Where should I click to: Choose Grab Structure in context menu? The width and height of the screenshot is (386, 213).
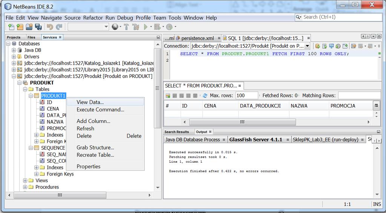click(105, 147)
